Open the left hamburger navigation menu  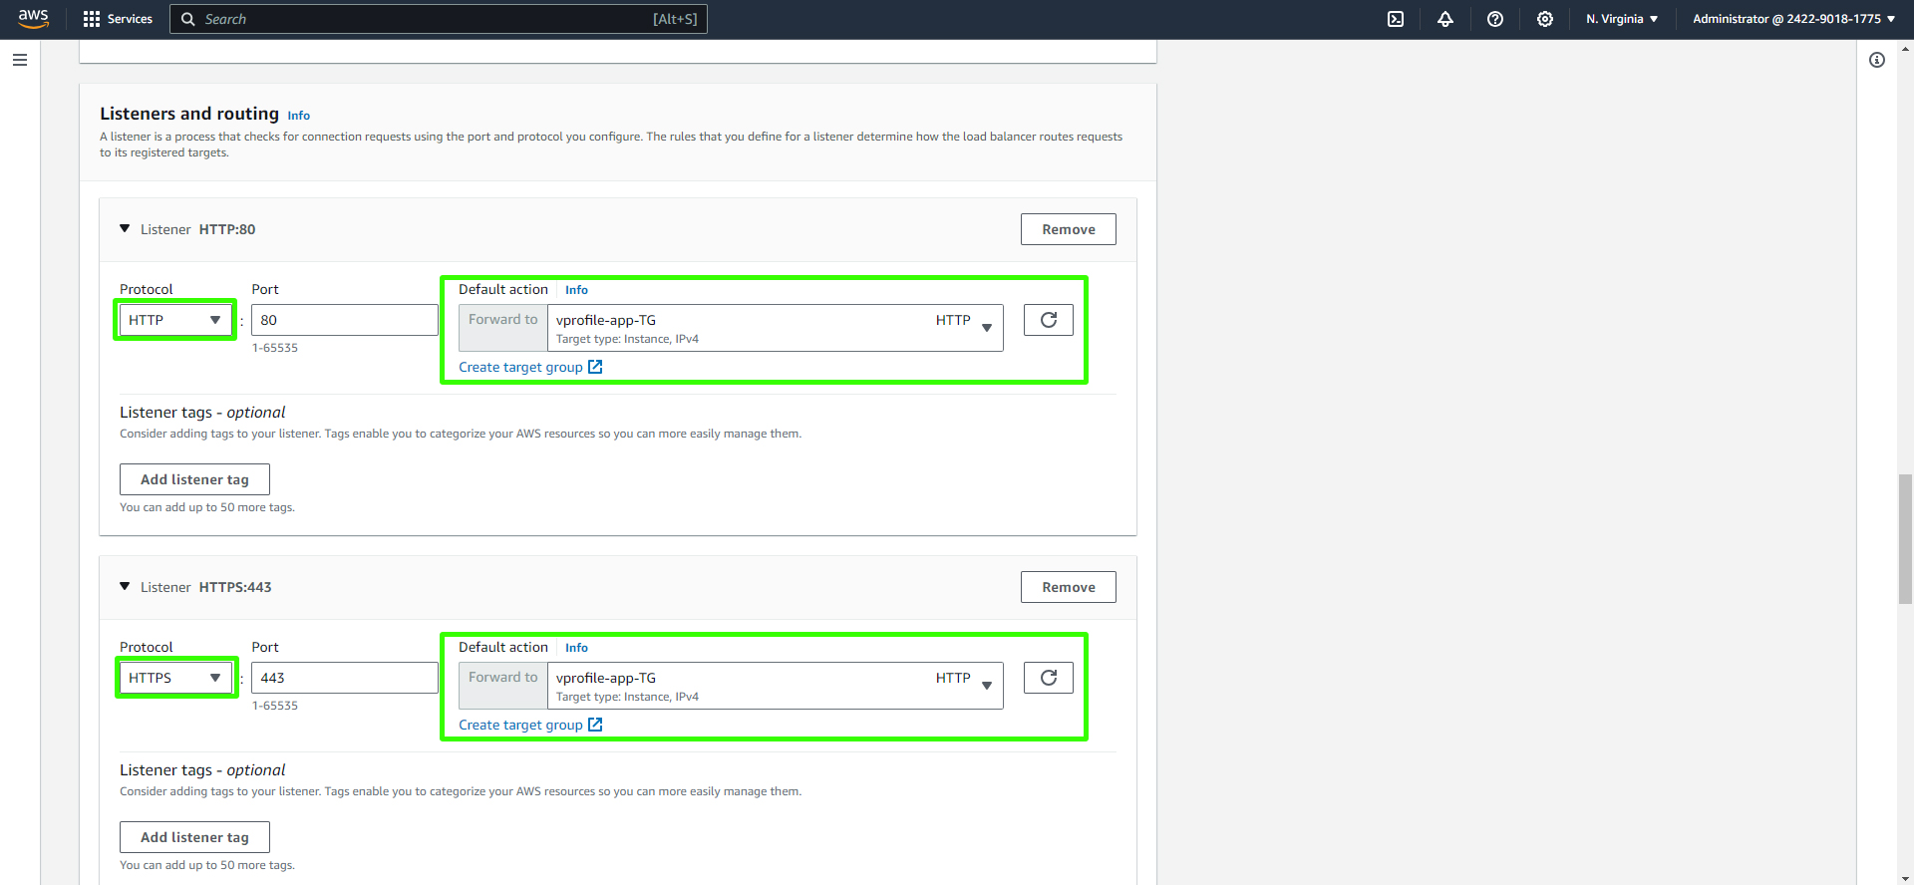(x=20, y=60)
